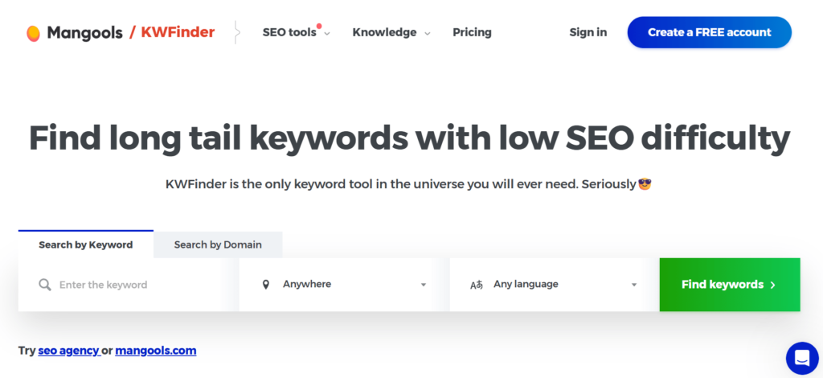
Task: Click the location pin icon
Action: tap(265, 285)
